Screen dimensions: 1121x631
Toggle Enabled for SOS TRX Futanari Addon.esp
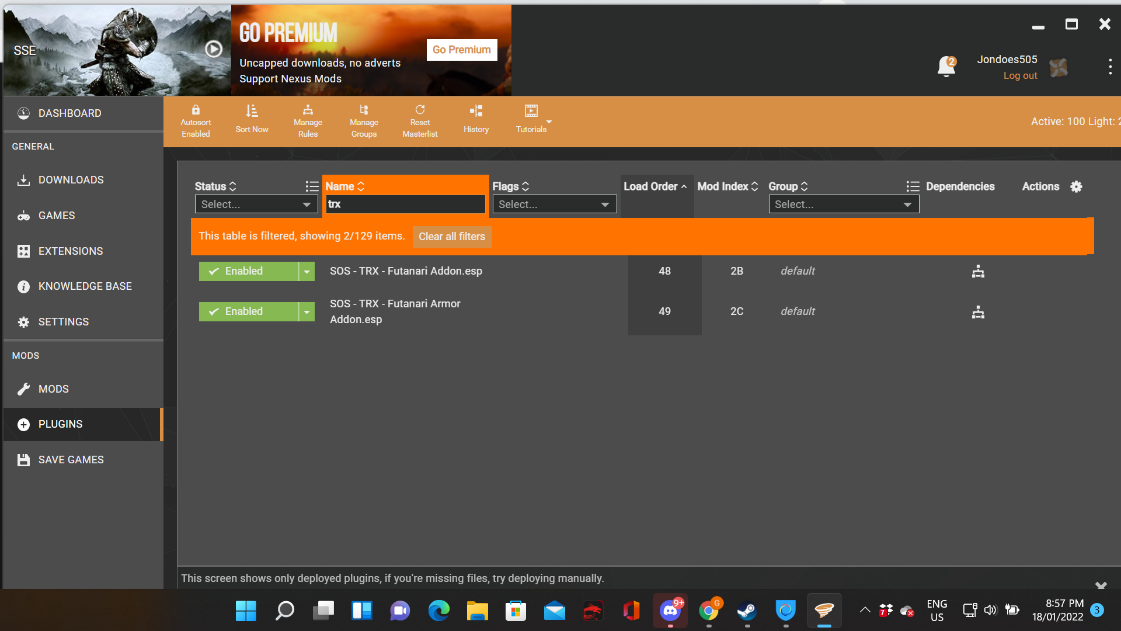click(249, 271)
